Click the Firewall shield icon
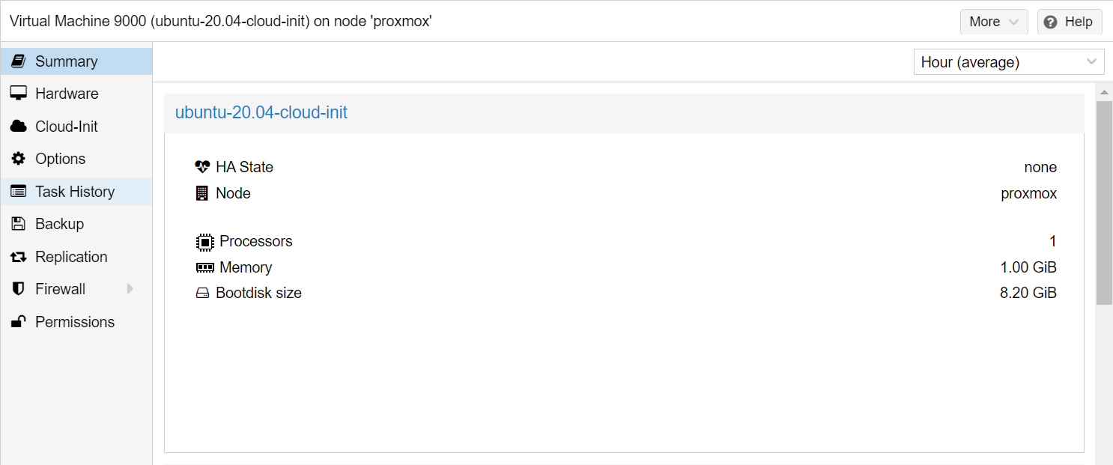Image resolution: width=1113 pixels, height=465 pixels. [x=19, y=289]
